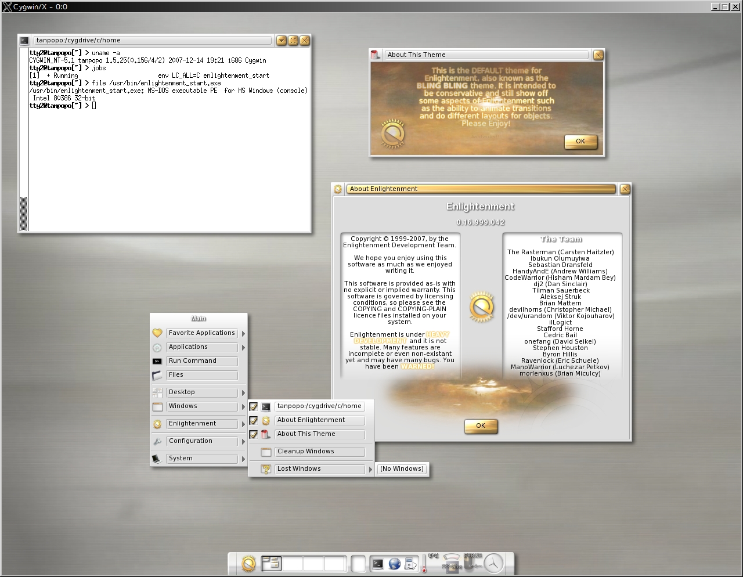The height and width of the screenshot is (577, 743).
Task: Click the About Enlightenment title bar
Action: tap(481, 189)
